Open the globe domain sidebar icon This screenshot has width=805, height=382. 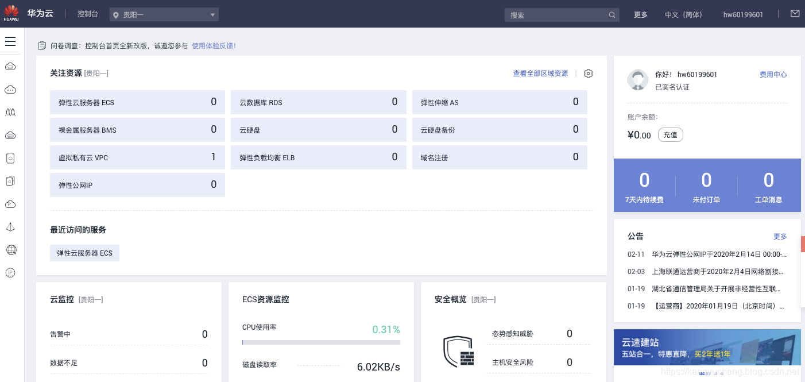point(11,250)
